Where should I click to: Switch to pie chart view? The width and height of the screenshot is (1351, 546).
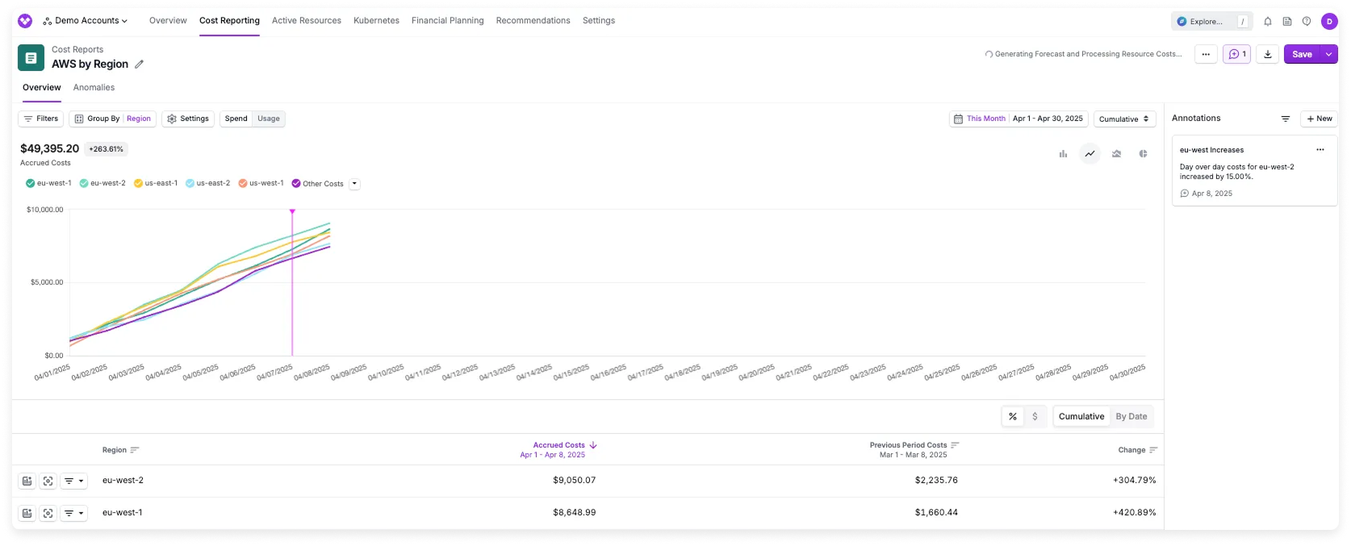(1143, 153)
